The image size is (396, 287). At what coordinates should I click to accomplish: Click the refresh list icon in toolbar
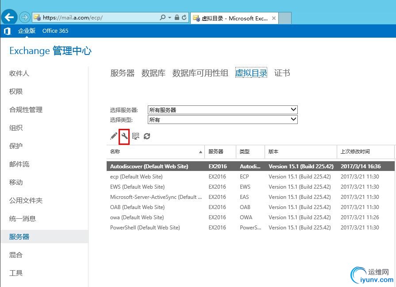147,136
